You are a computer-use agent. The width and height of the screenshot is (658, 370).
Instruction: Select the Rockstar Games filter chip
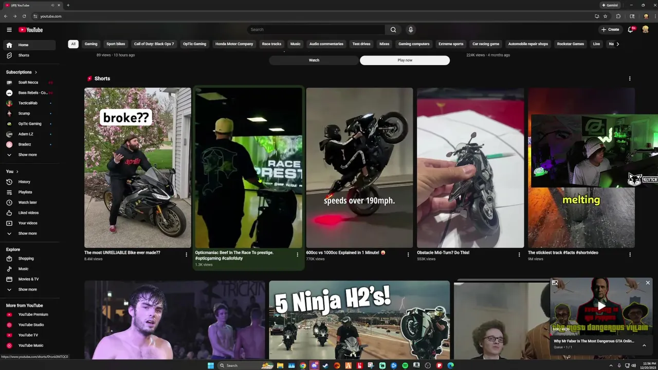571,44
